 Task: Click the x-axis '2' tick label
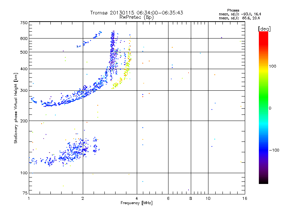(83, 198)
